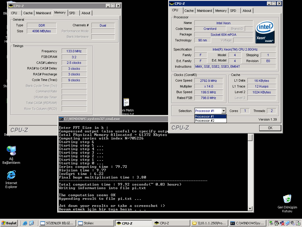
Task: Click the Threads value 2 field
Action: point(272,111)
